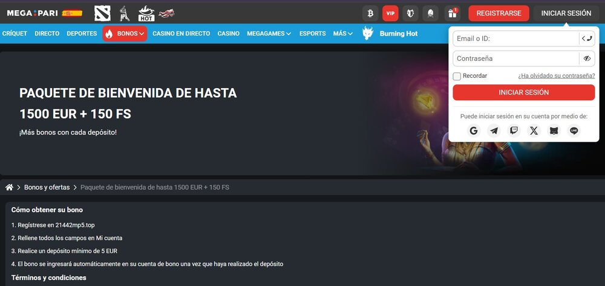Viewport: 605px width, 286px height.
Task: Check the Recordar checkbox
Action: pyautogui.click(x=457, y=76)
